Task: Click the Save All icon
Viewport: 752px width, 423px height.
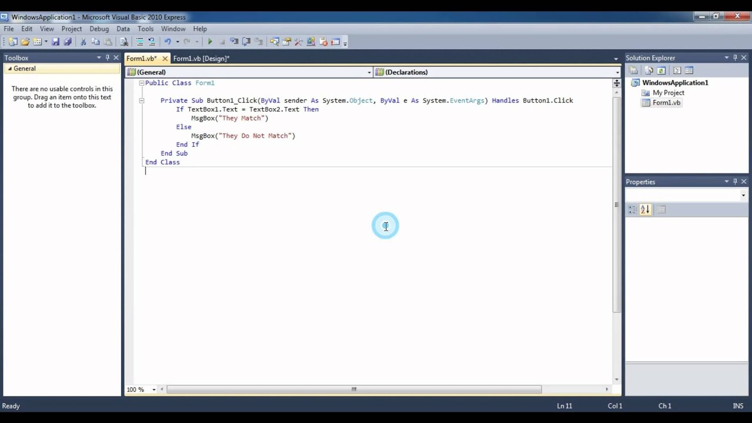Action: [68, 42]
